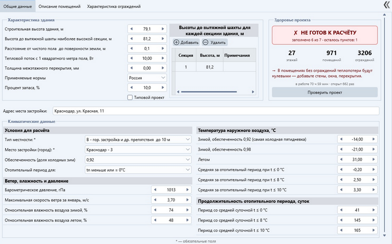Decrease Высота до вытяжной шахты value

(132, 39)
